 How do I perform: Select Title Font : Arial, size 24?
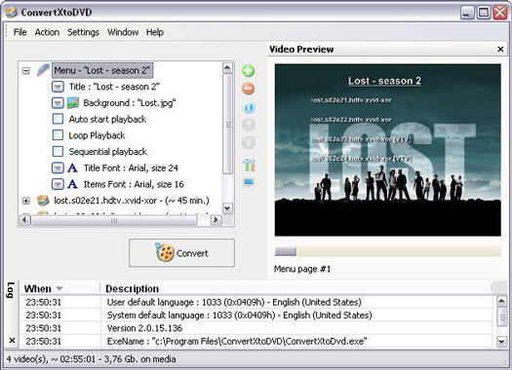(x=131, y=167)
